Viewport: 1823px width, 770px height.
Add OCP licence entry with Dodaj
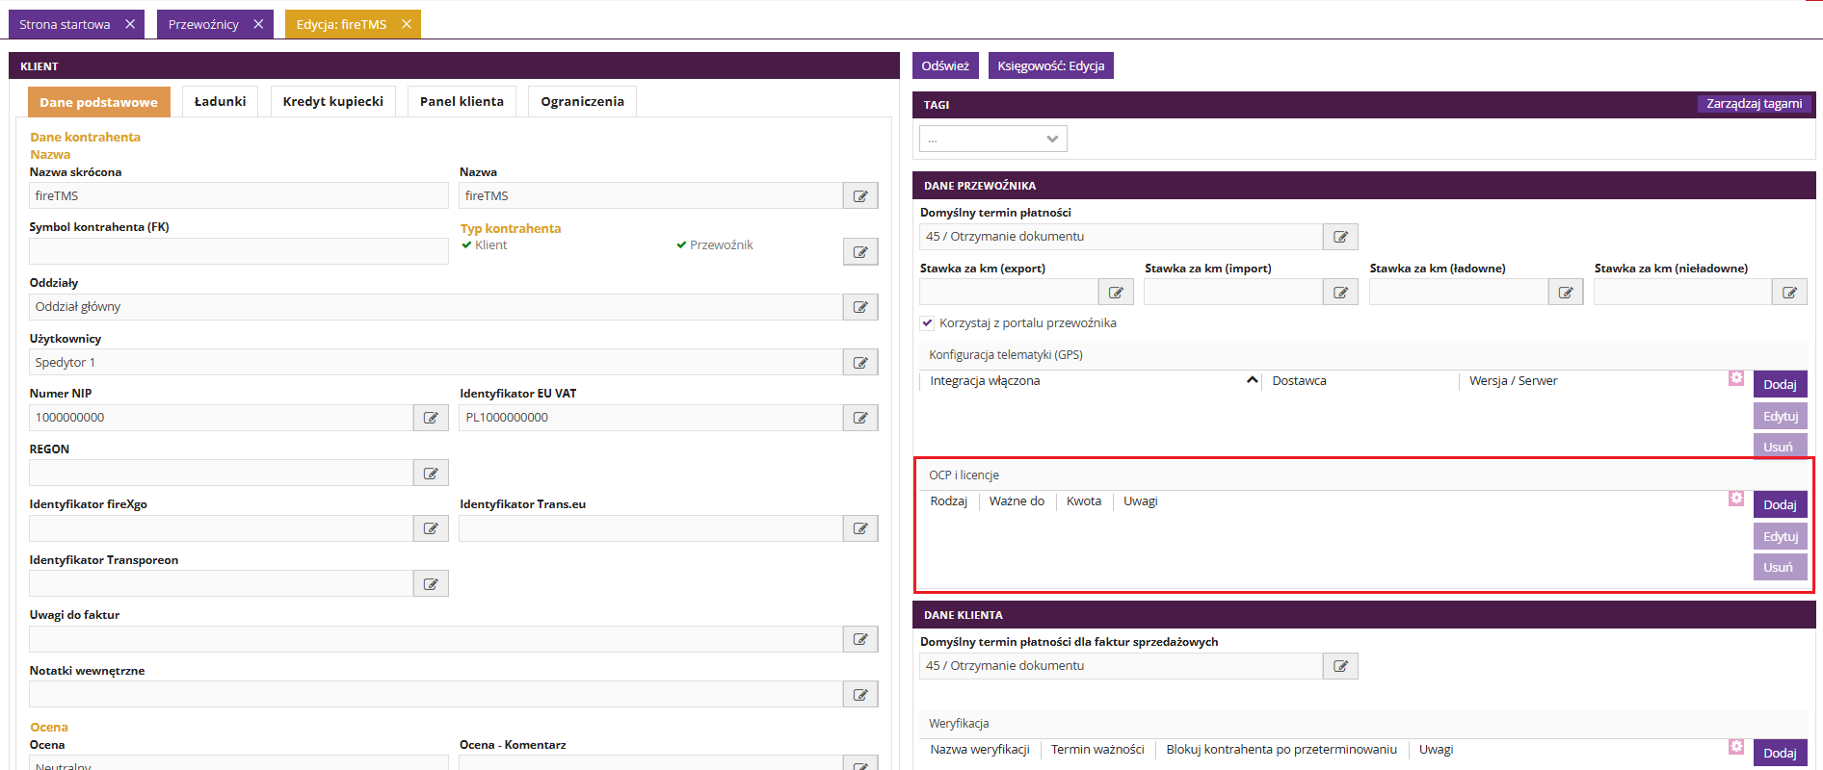coord(1780,504)
